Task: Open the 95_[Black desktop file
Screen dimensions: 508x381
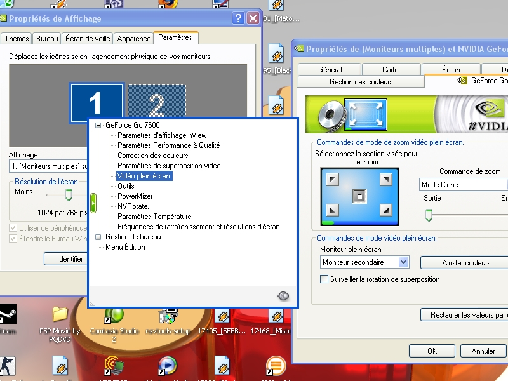Action: click(277, 59)
